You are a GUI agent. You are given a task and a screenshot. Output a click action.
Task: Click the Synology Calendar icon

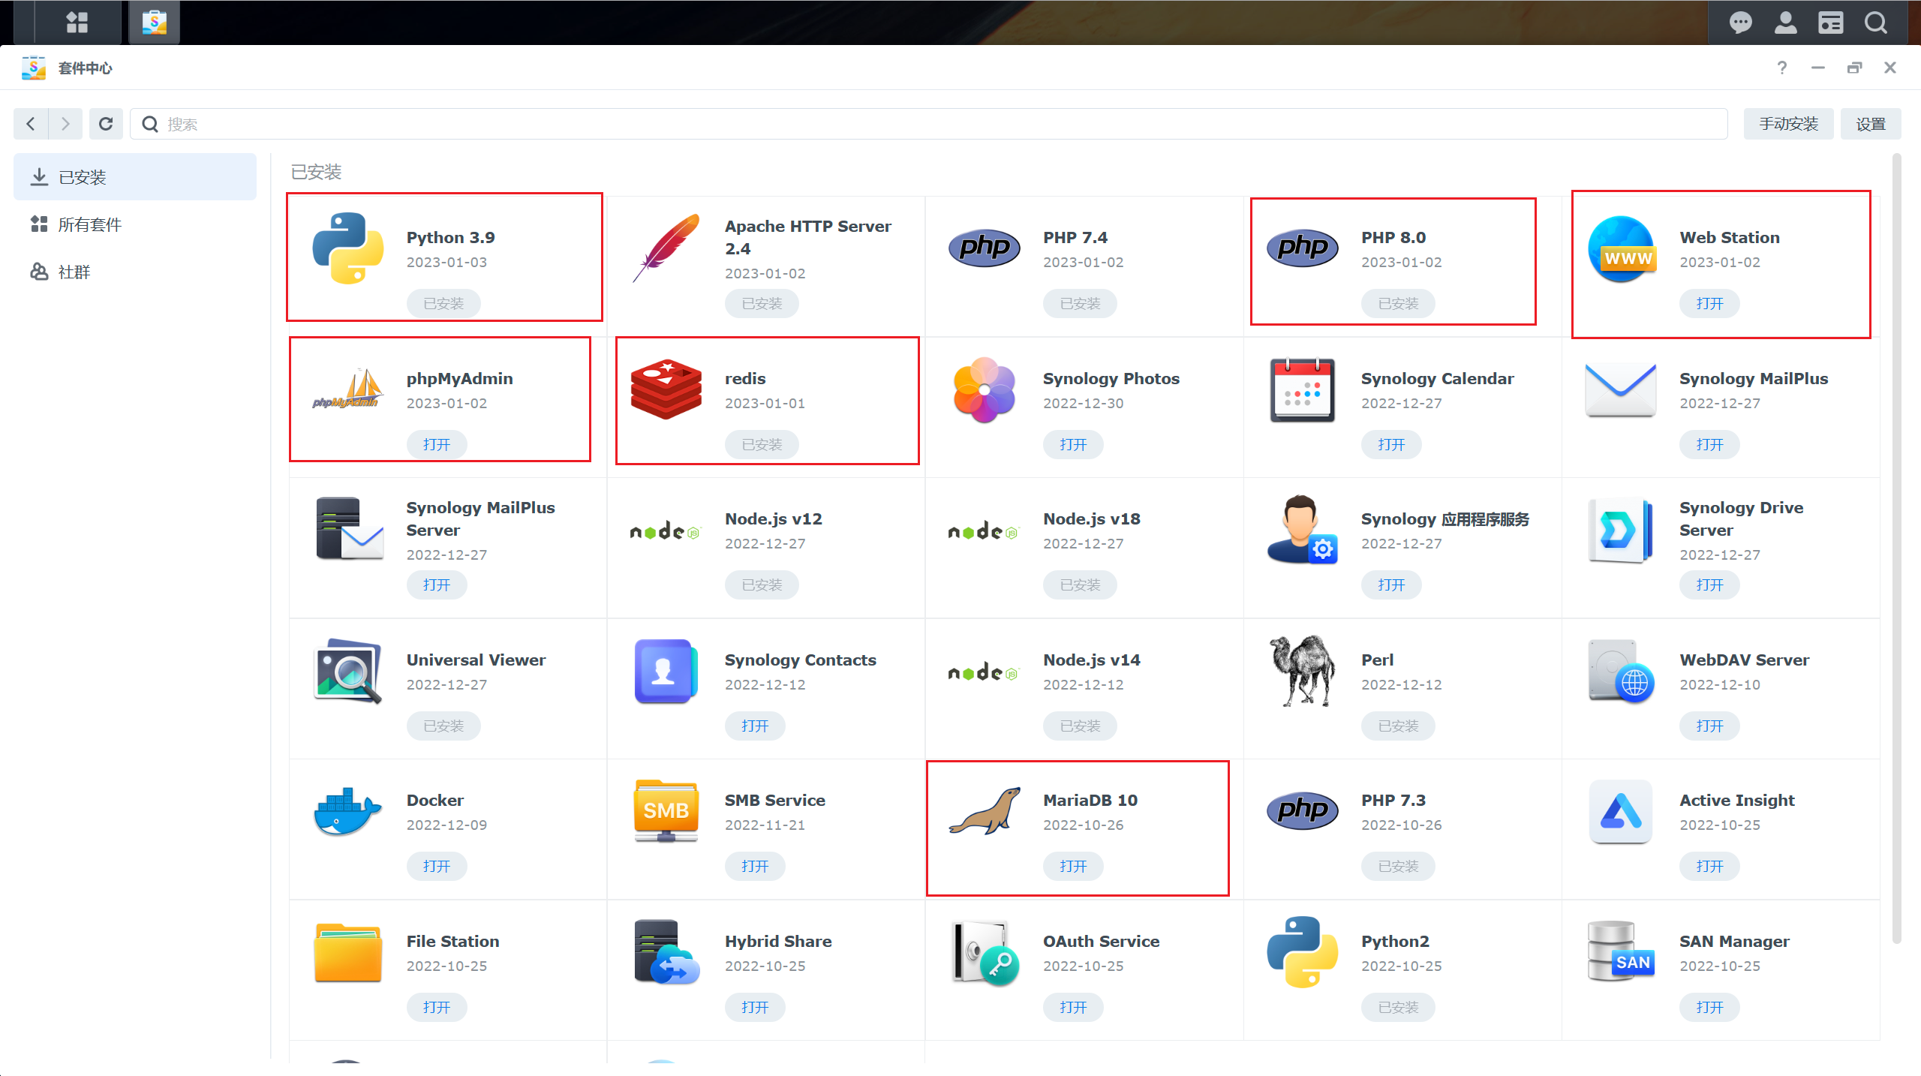[1303, 389]
